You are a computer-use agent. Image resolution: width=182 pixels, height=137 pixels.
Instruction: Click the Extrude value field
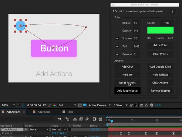click(x=136, y=54)
